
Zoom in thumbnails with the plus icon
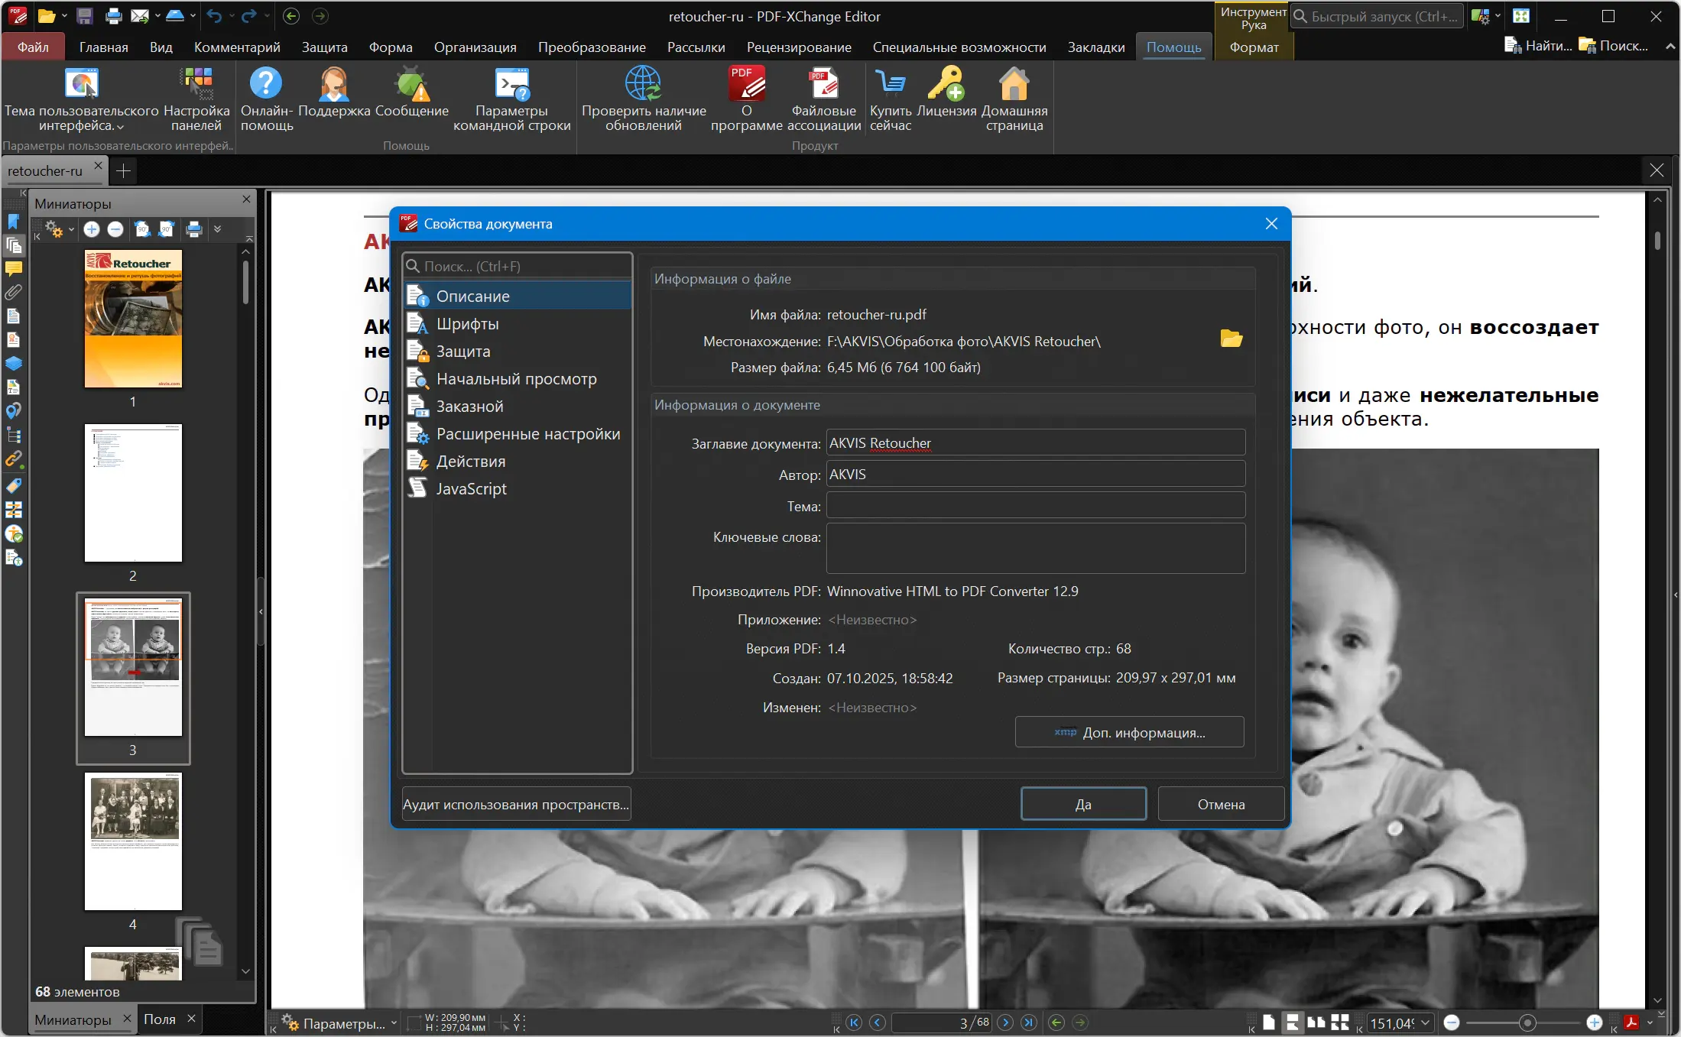pyautogui.click(x=92, y=229)
